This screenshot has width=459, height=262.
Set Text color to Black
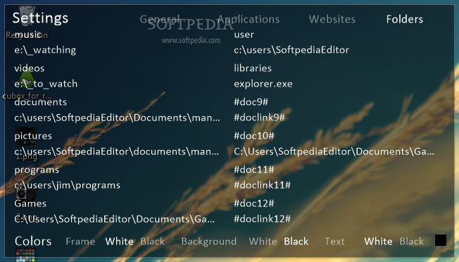click(411, 241)
